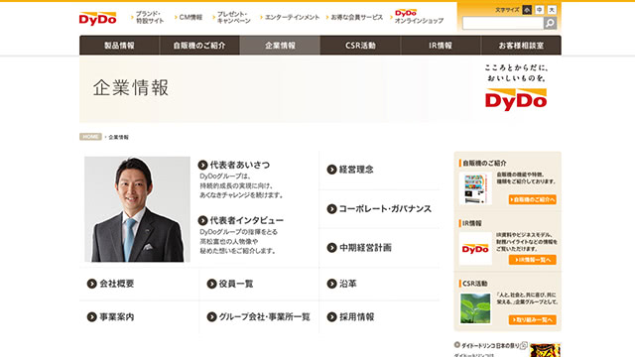Click the 自販機のご紹介へ orange button
This screenshot has height=357, width=635.
pyautogui.click(x=533, y=199)
